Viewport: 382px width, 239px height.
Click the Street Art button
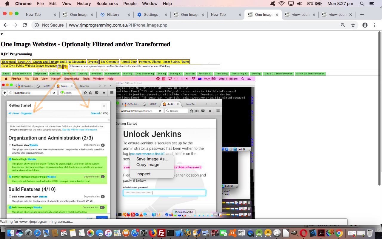pyautogui.click(x=24, y=62)
